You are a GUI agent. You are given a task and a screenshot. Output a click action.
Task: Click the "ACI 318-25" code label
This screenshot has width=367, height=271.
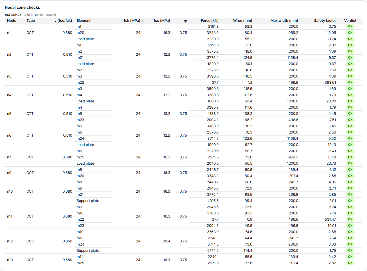[x=13, y=15]
